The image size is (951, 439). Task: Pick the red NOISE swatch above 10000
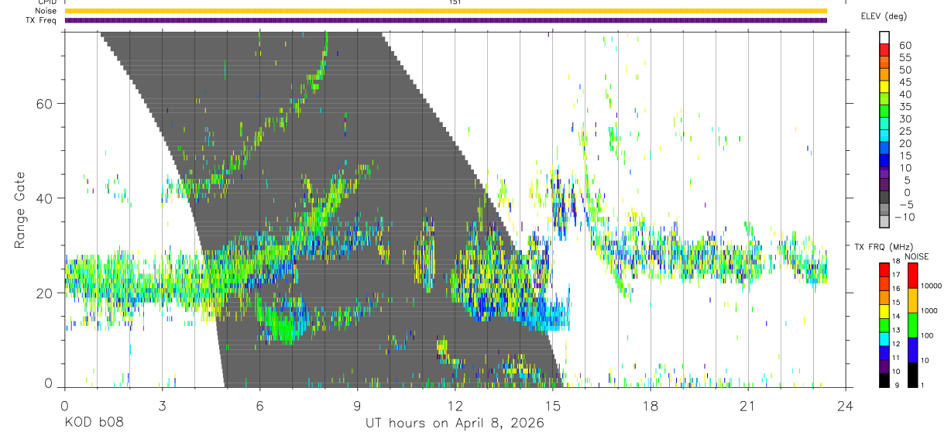(x=912, y=275)
